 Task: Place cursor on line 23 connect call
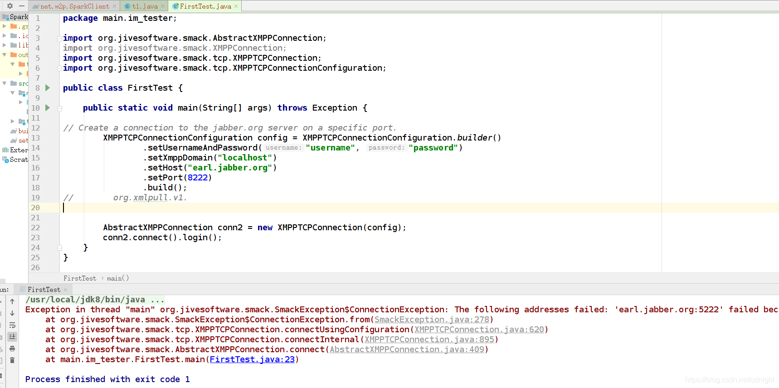(162, 238)
